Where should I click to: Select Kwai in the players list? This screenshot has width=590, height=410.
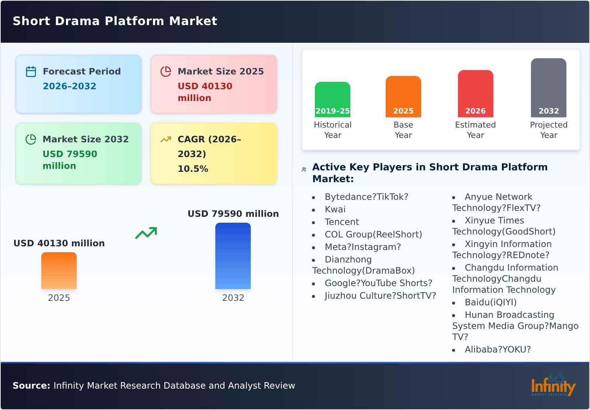point(335,209)
